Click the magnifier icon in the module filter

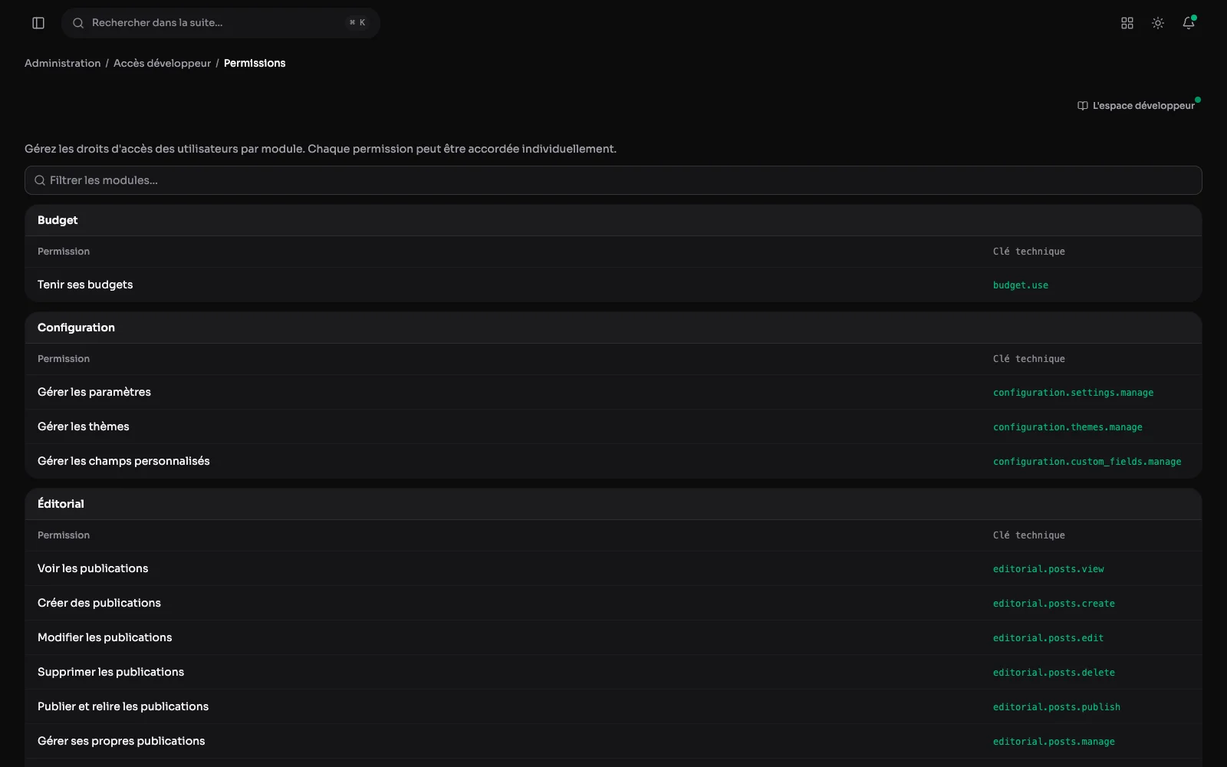click(40, 180)
